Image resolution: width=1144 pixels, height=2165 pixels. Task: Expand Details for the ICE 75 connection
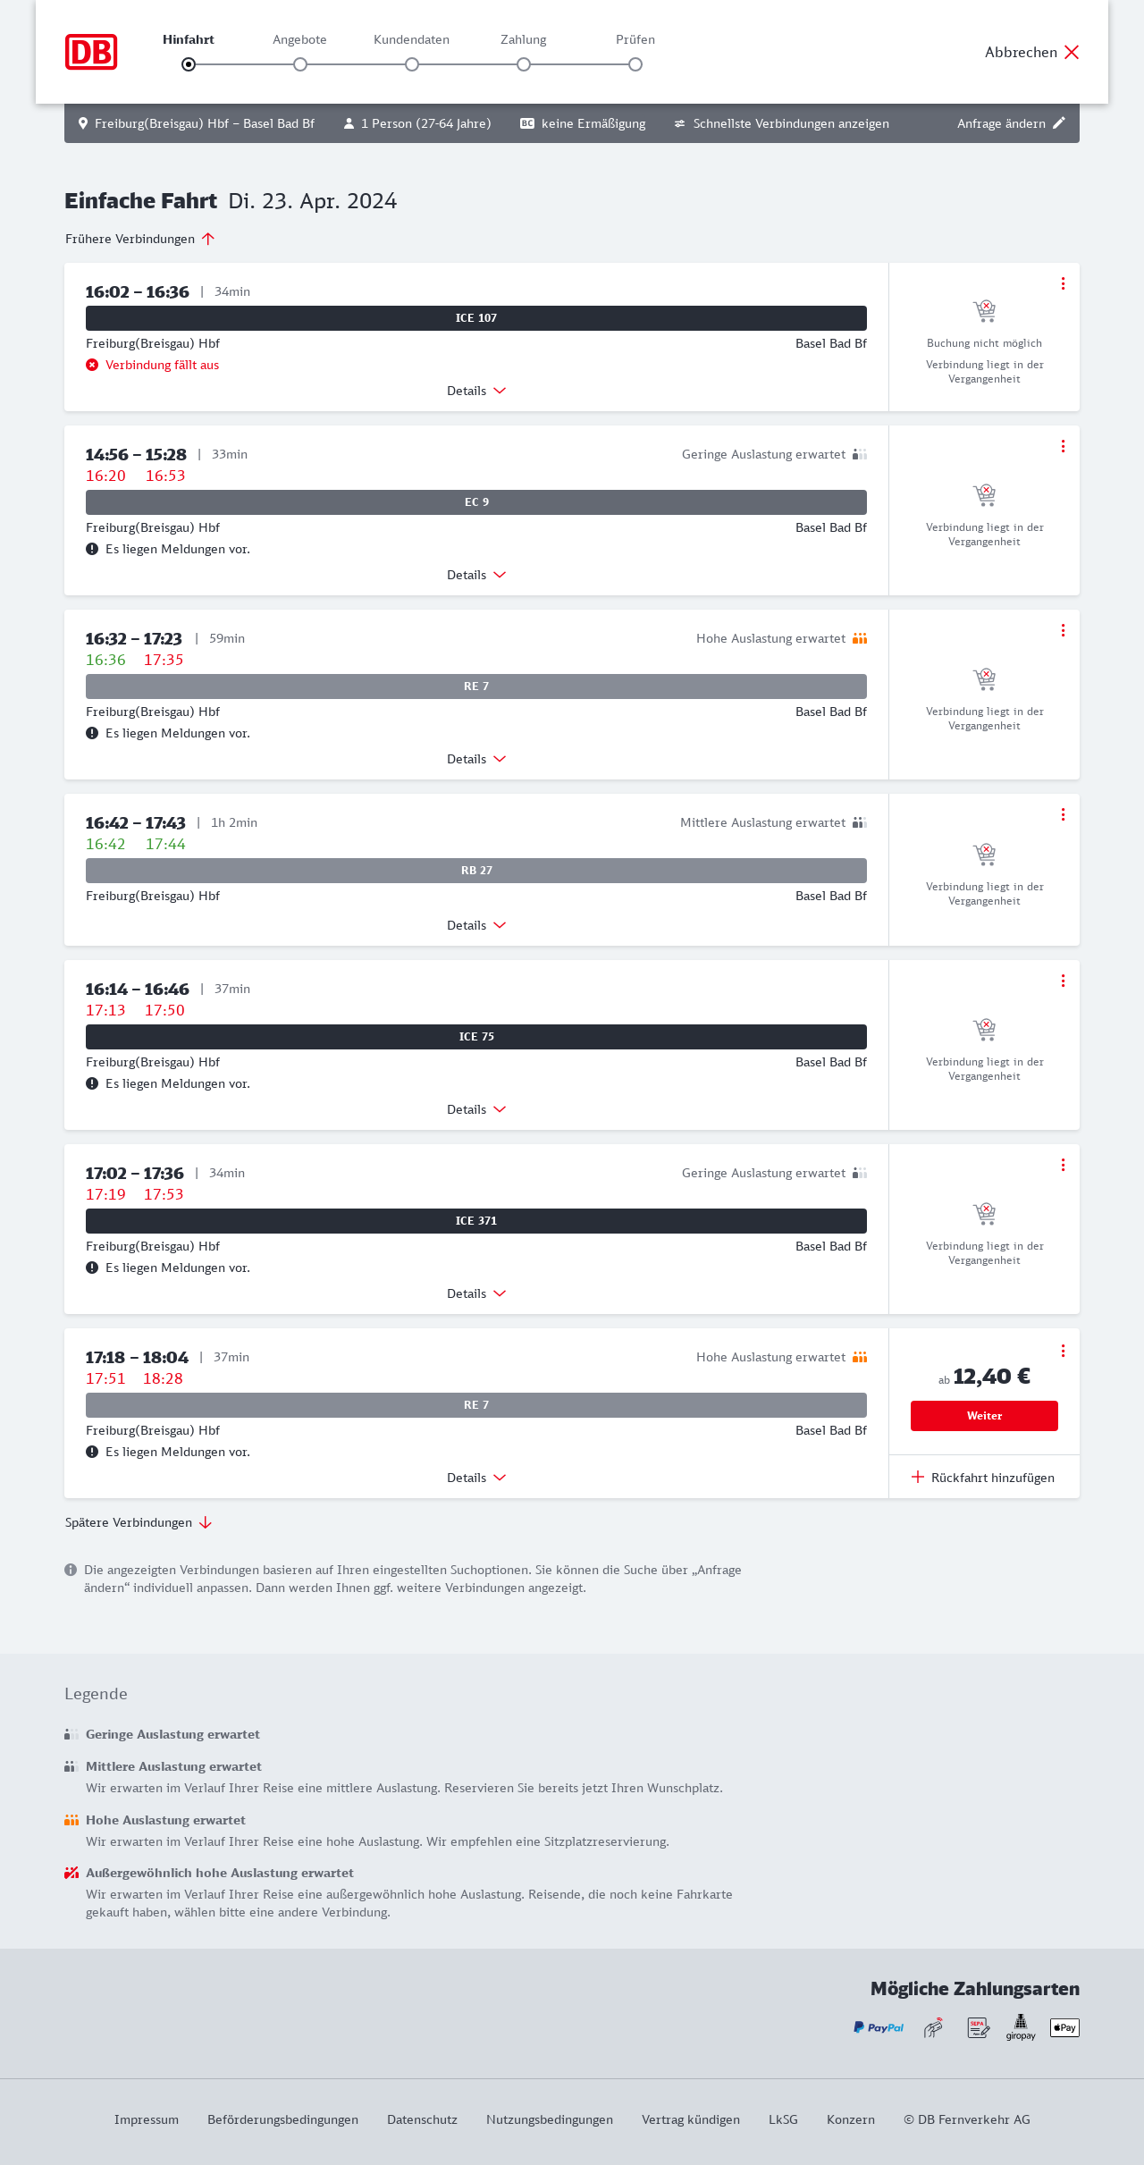tap(476, 1109)
